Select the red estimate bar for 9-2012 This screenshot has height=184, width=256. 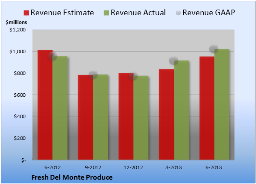[85, 117]
